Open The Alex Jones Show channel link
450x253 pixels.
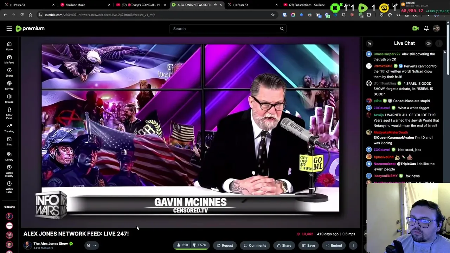click(x=51, y=244)
